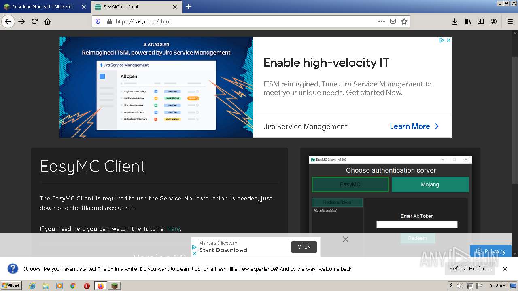The width and height of the screenshot is (518, 291).
Task: Close the EasyMC.io Client tab
Action: click(175, 7)
